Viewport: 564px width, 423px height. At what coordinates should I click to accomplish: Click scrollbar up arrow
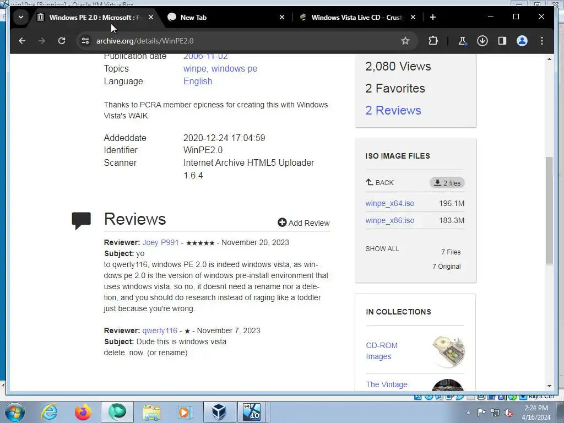click(549, 58)
